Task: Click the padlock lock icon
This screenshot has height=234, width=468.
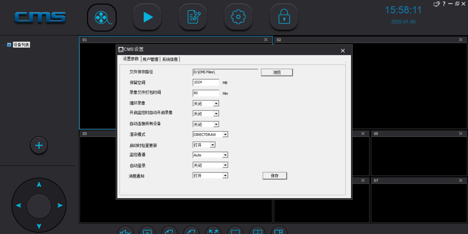Action: (x=284, y=17)
